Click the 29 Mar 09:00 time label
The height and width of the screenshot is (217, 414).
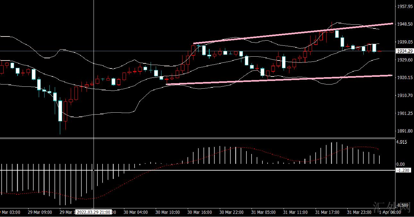tap(39, 212)
